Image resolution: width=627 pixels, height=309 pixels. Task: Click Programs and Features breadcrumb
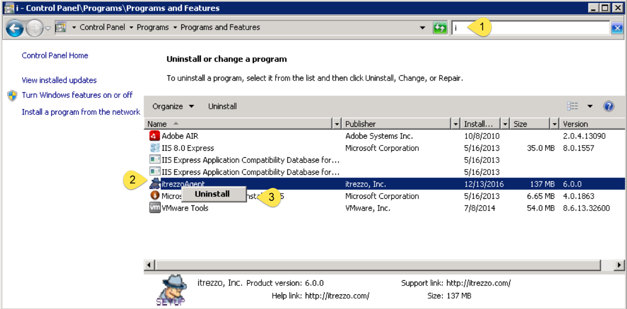(x=220, y=27)
